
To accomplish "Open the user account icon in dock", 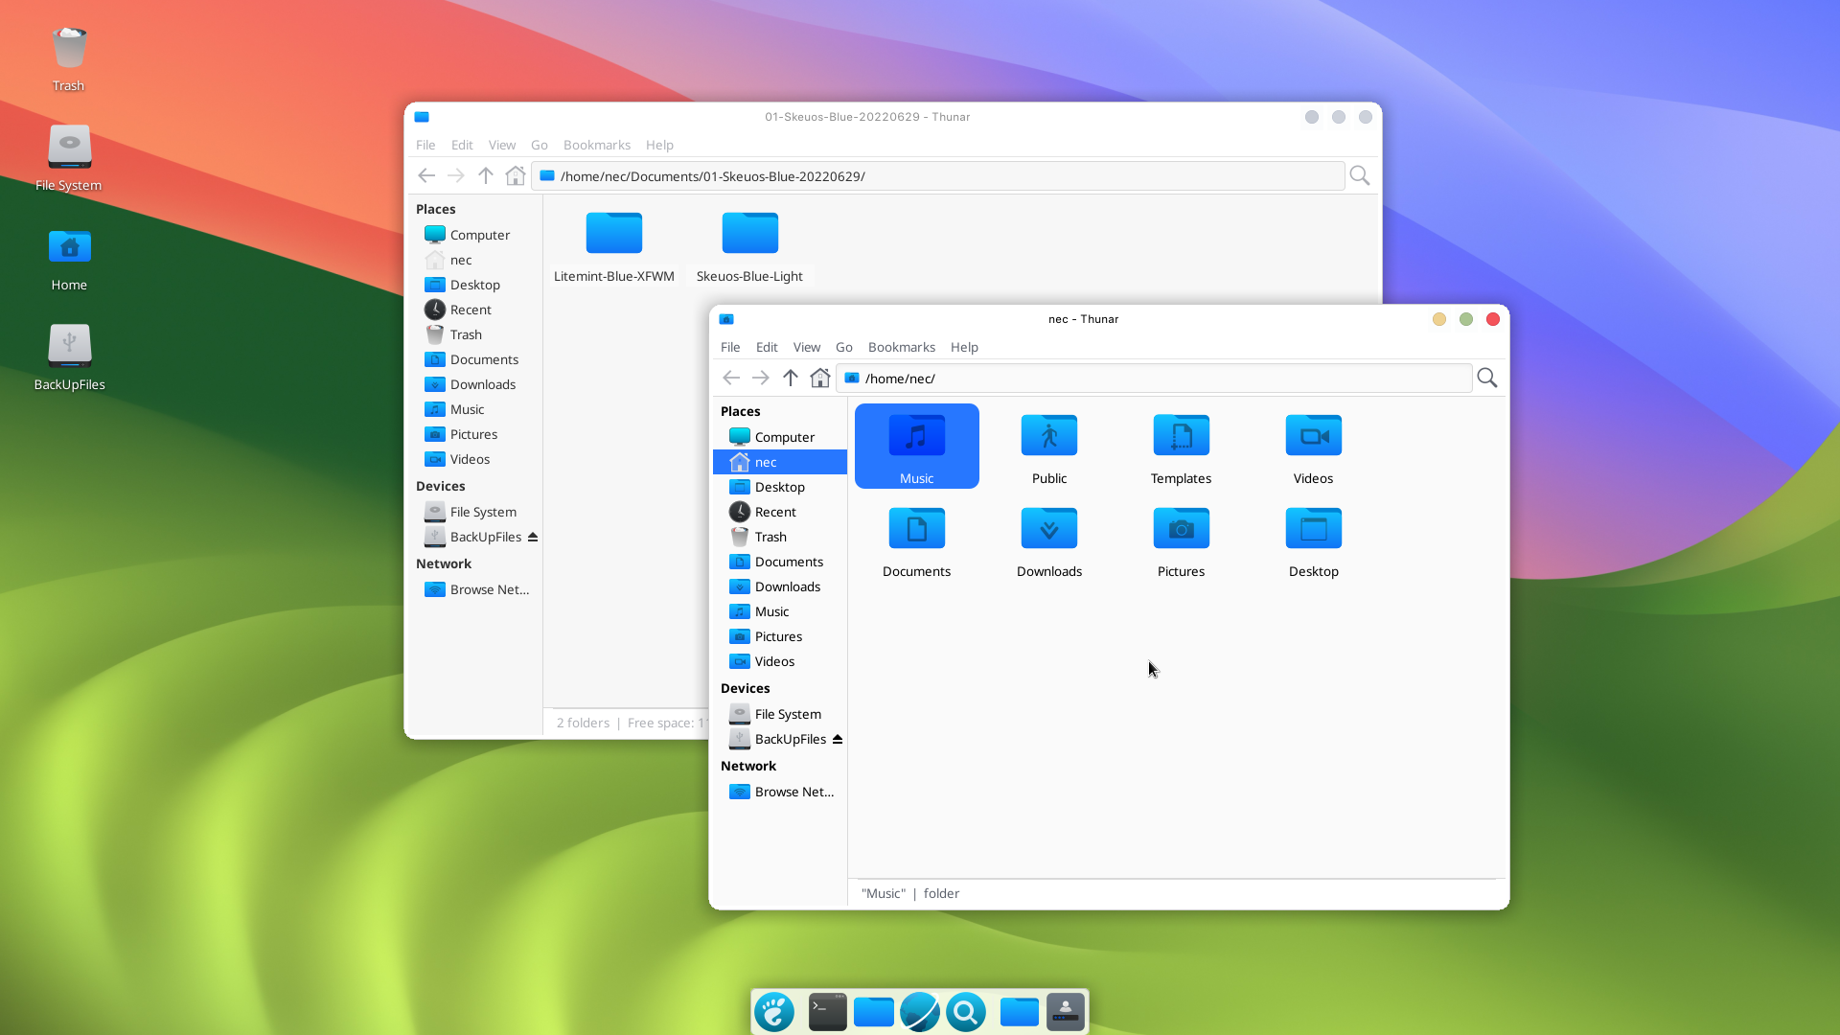I will pyautogui.click(x=1066, y=1012).
